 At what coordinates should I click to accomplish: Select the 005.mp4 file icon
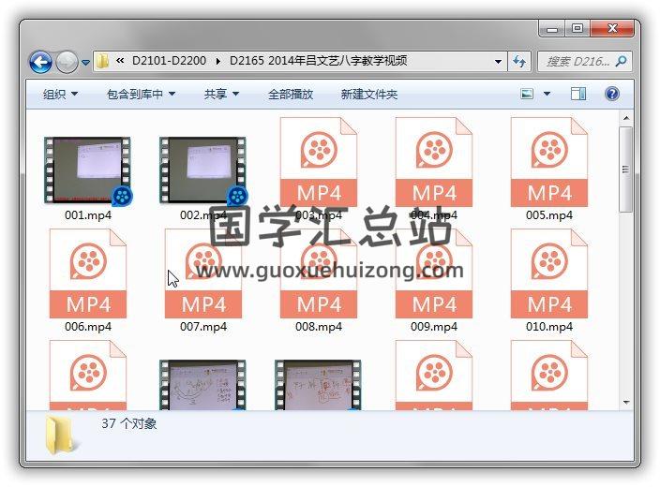[549, 162]
